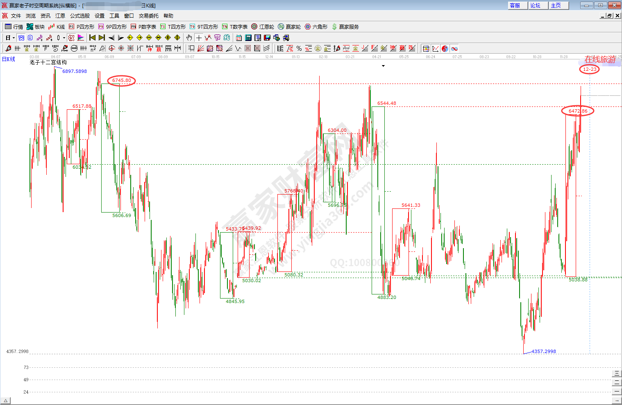Click the 论坛 forum button
622x405 pixels.
pyautogui.click(x=535, y=5)
